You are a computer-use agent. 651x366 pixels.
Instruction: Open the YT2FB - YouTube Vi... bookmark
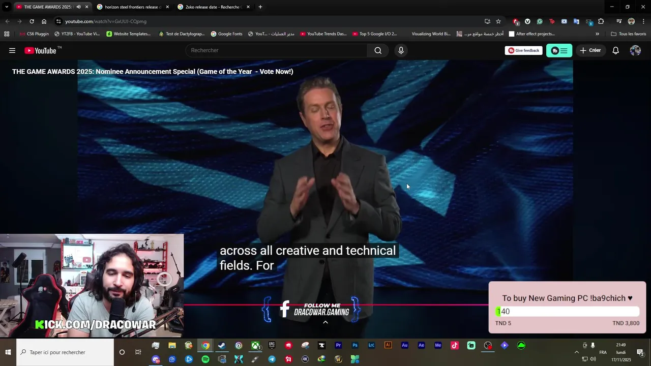[77, 34]
